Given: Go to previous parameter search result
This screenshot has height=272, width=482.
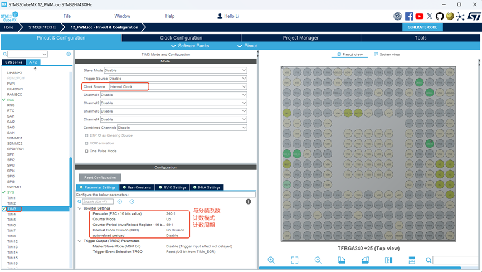Looking at the screenshot, I should pyautogui.click(x=120, y=202).
